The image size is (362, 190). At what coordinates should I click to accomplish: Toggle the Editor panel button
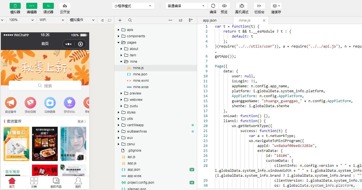pyautogui.click(x=31, y=6)
